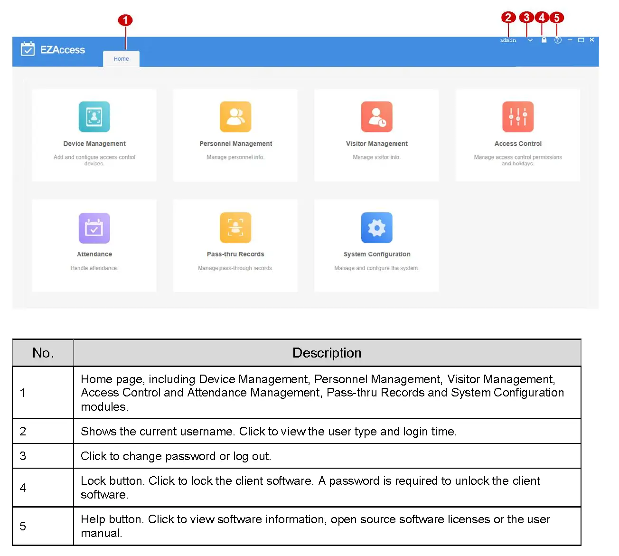Click the Manage visitor info card
619x556 pixels.
(376, 157)
